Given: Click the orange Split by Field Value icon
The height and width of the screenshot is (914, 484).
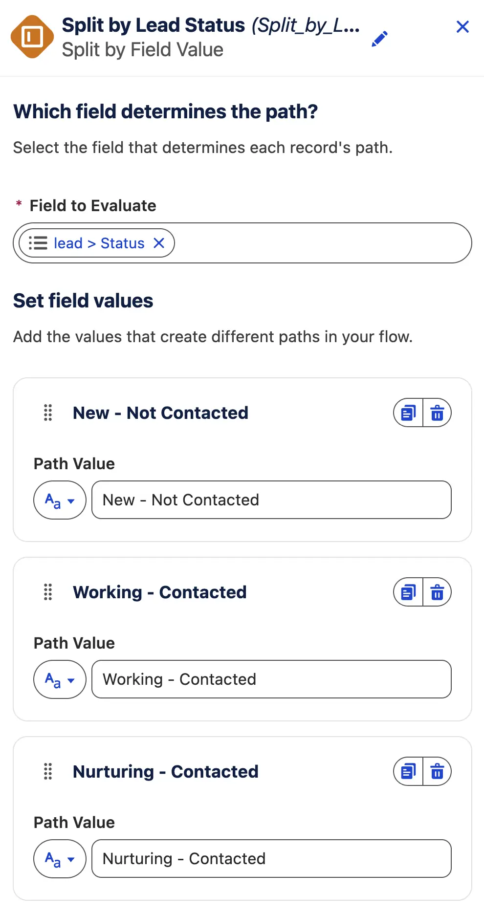Looking at the screenshot, I should 32,37.
